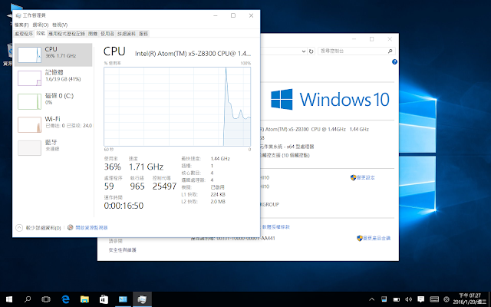Click the refresh button in System window
Screen dimensions: 491x307
(311, 51)
